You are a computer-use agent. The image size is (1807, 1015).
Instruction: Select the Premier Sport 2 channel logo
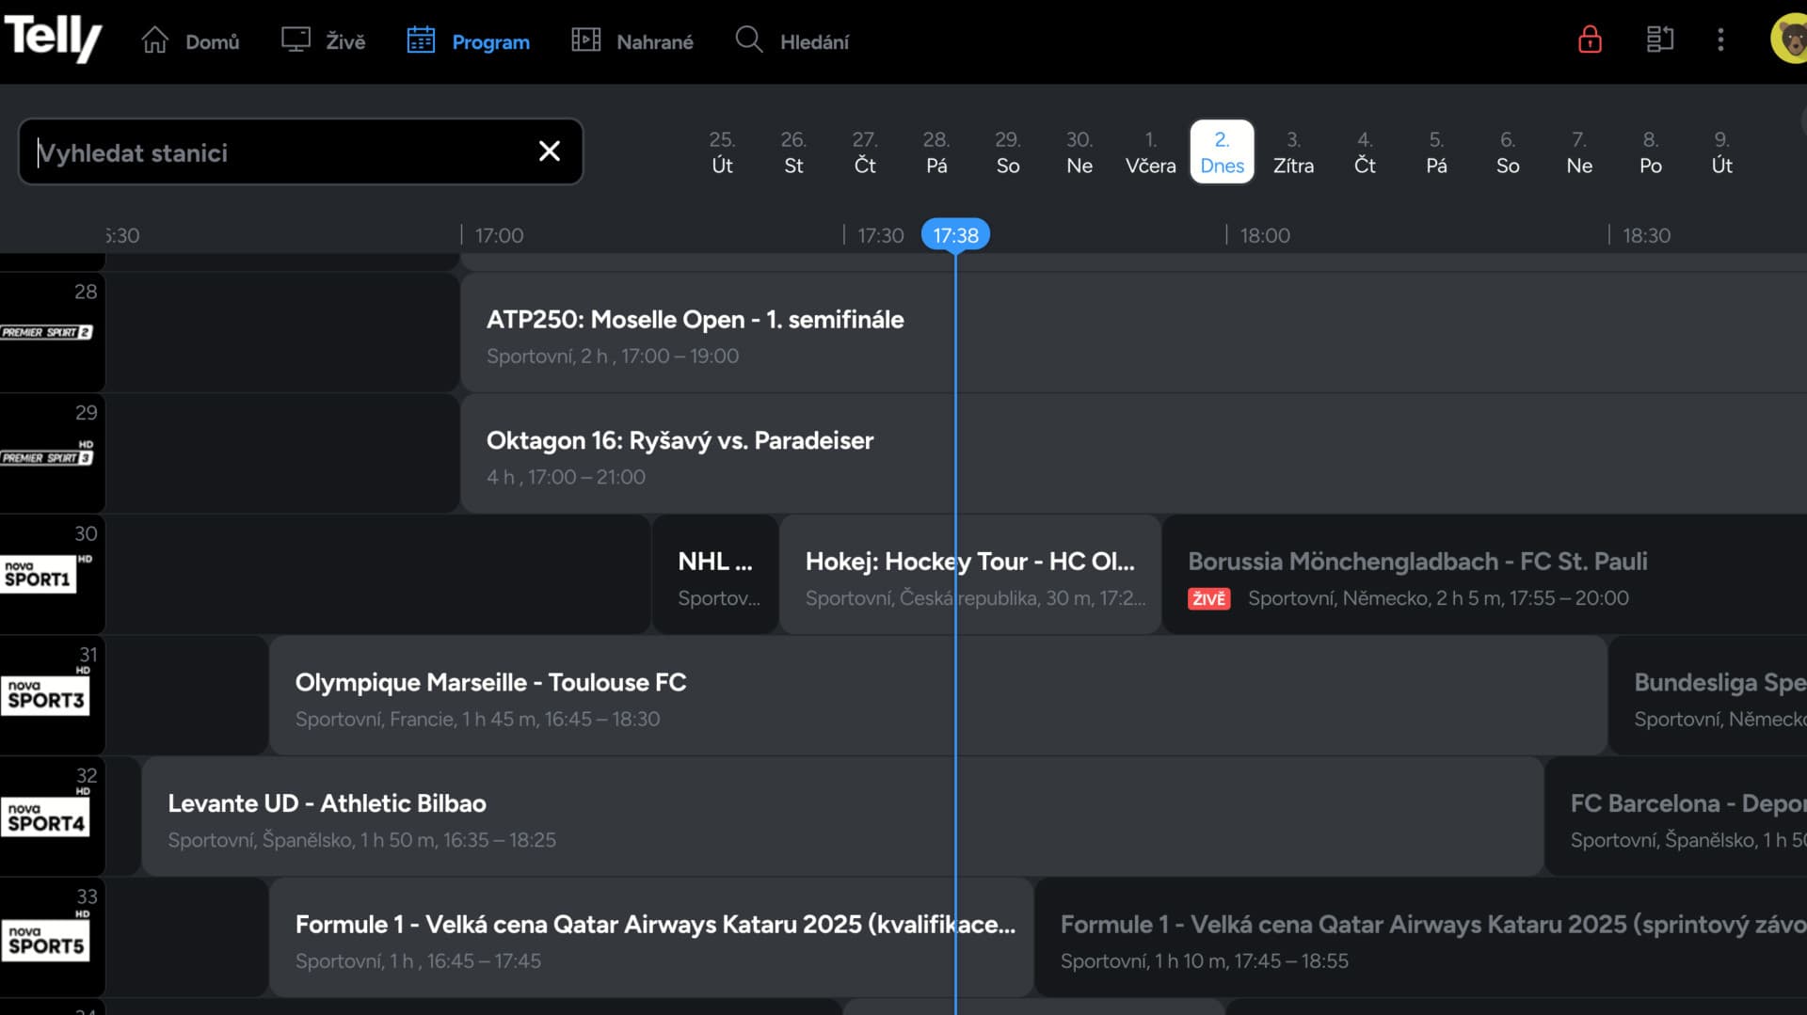click(x=47, y=332)
